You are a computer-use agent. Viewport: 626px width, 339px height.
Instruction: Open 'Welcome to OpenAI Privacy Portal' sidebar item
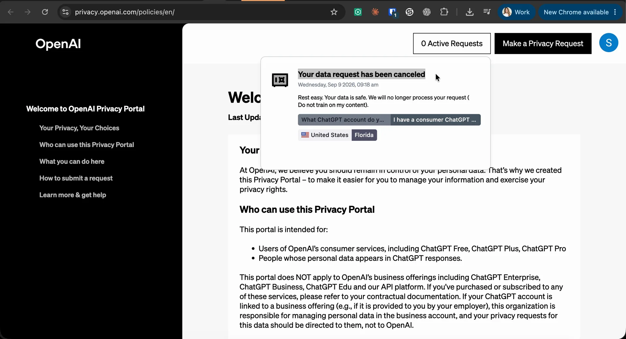(85, 109)
